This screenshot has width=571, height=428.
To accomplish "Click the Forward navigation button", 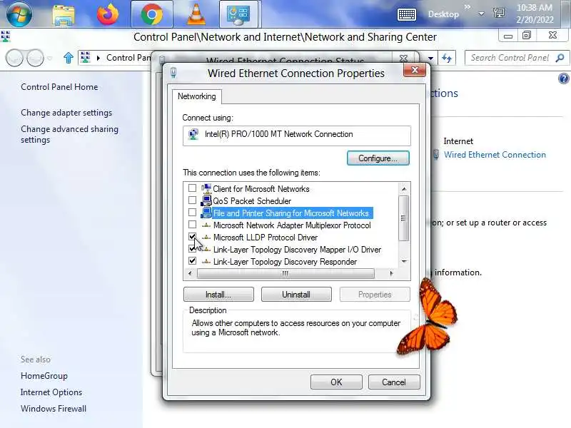I will point(35,58).
